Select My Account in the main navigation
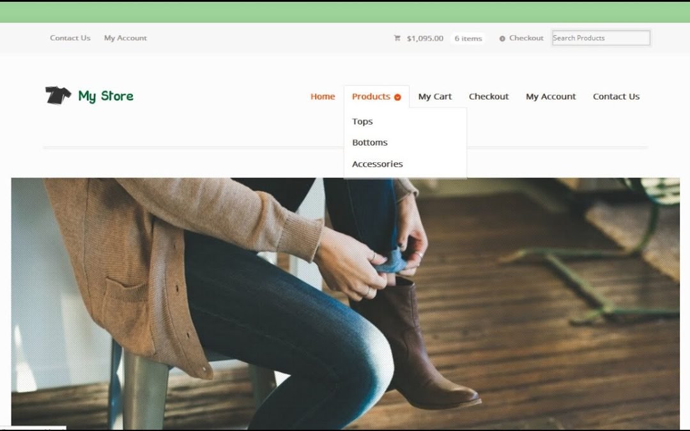This screenshot has height=431, width=690. point(550,96)
